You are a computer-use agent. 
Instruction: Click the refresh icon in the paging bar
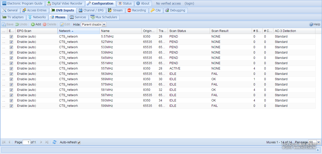click(x=54, y=142)
